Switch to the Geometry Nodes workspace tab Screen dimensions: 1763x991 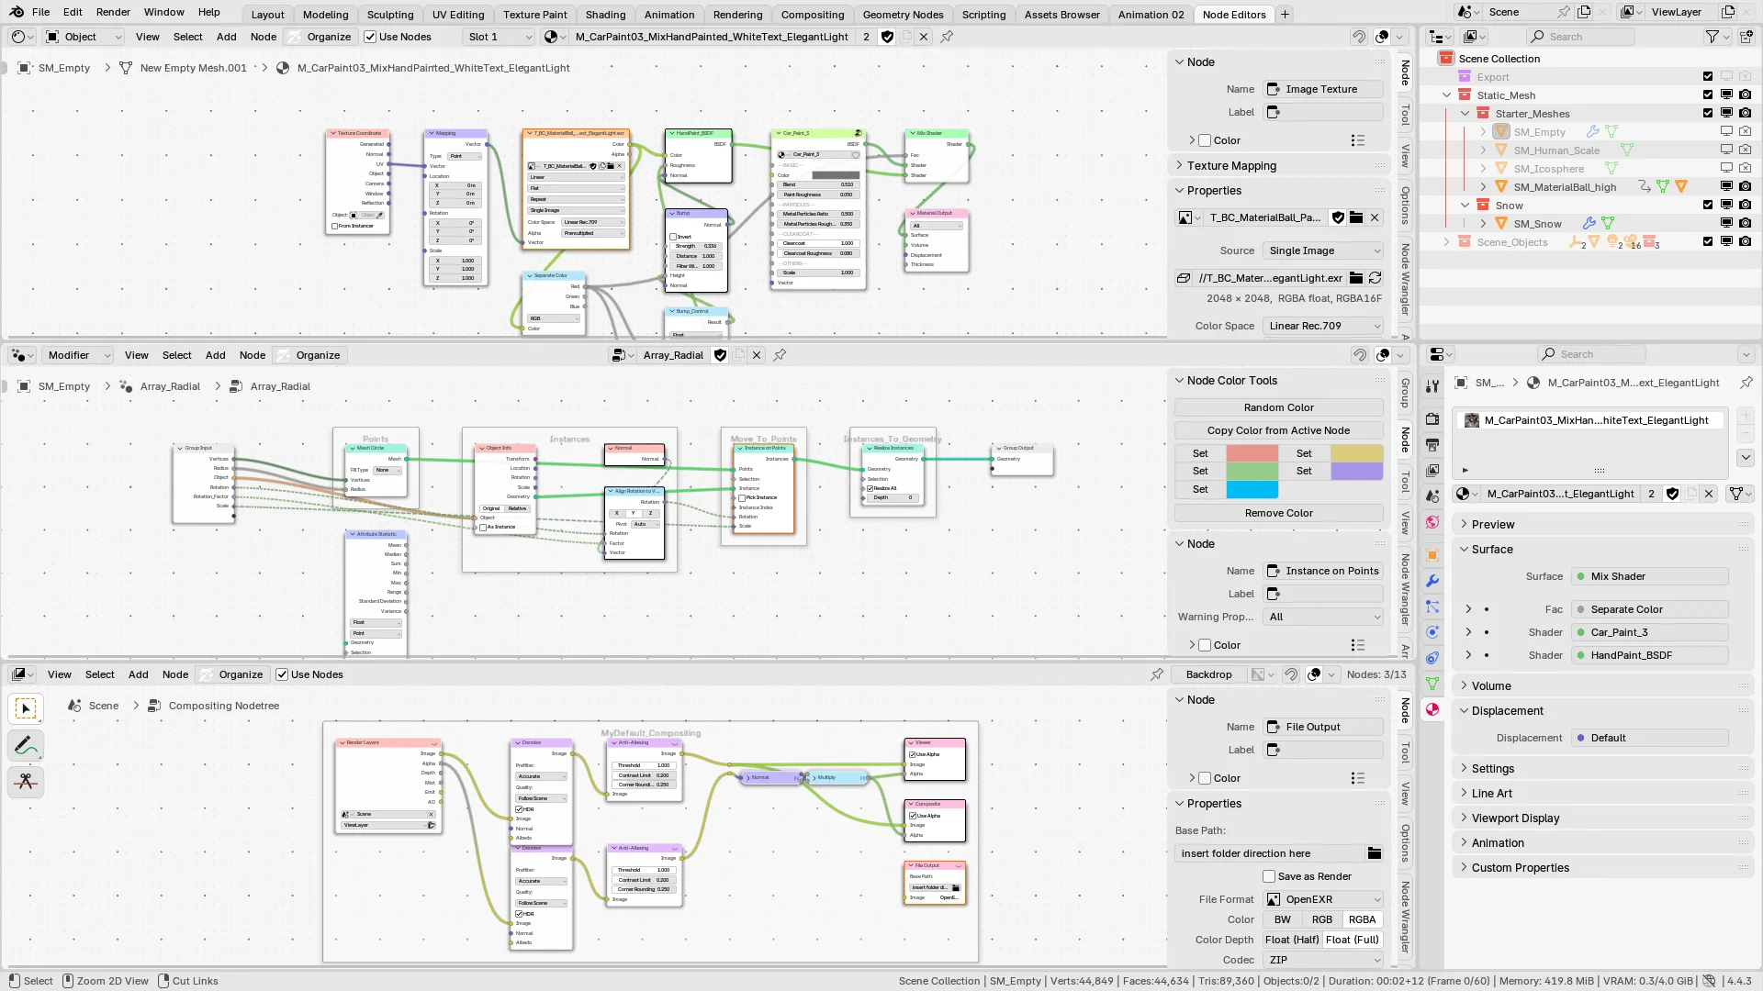(x=903, y=15)
